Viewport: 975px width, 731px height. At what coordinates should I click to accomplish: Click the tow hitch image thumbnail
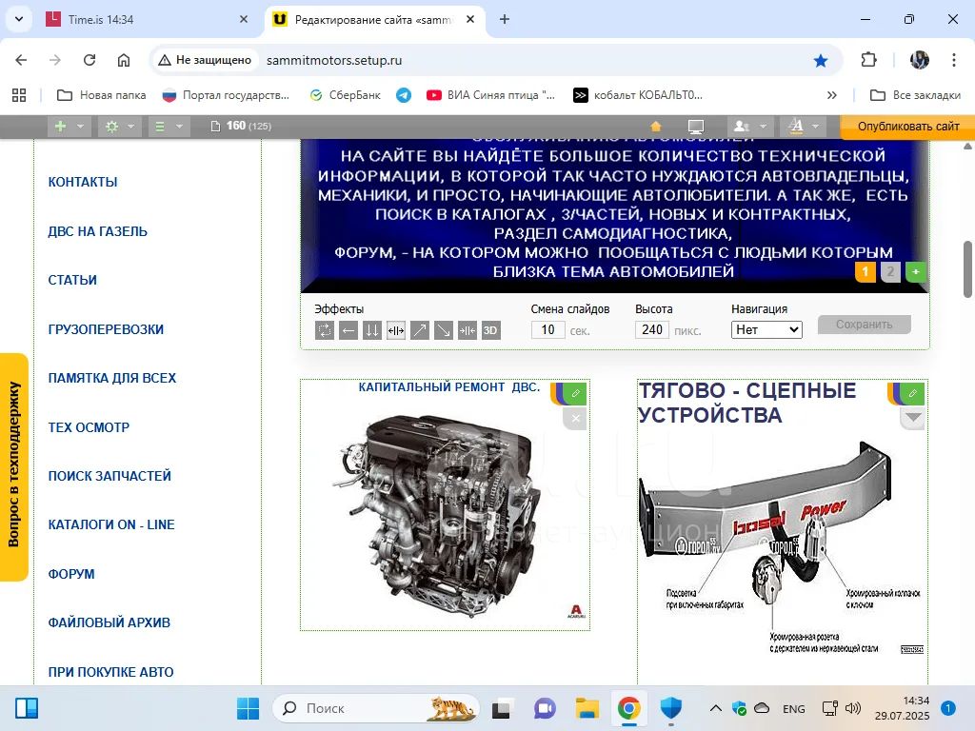(783, 547)
